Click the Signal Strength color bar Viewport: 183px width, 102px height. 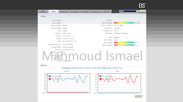click(x=124, y=23)
